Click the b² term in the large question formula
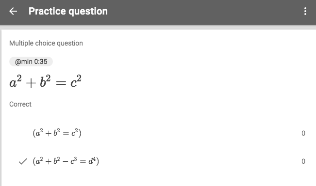Image resolution: width=316 pixels, height=186 pixels. click(45, 81)
